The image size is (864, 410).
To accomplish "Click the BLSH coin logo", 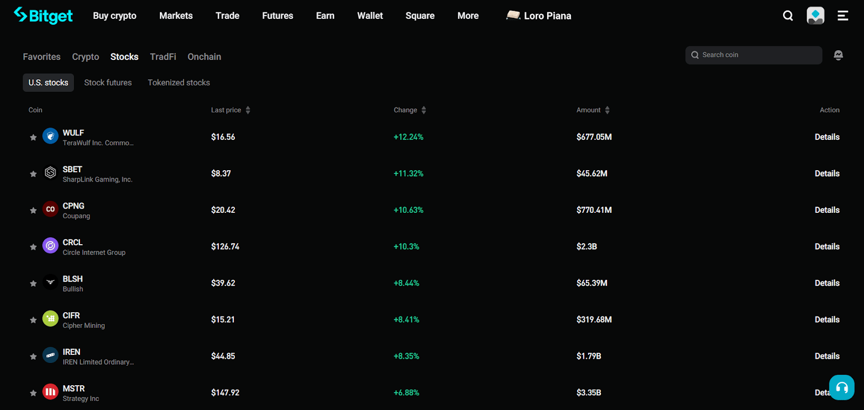I will click(x=50, y=282).
